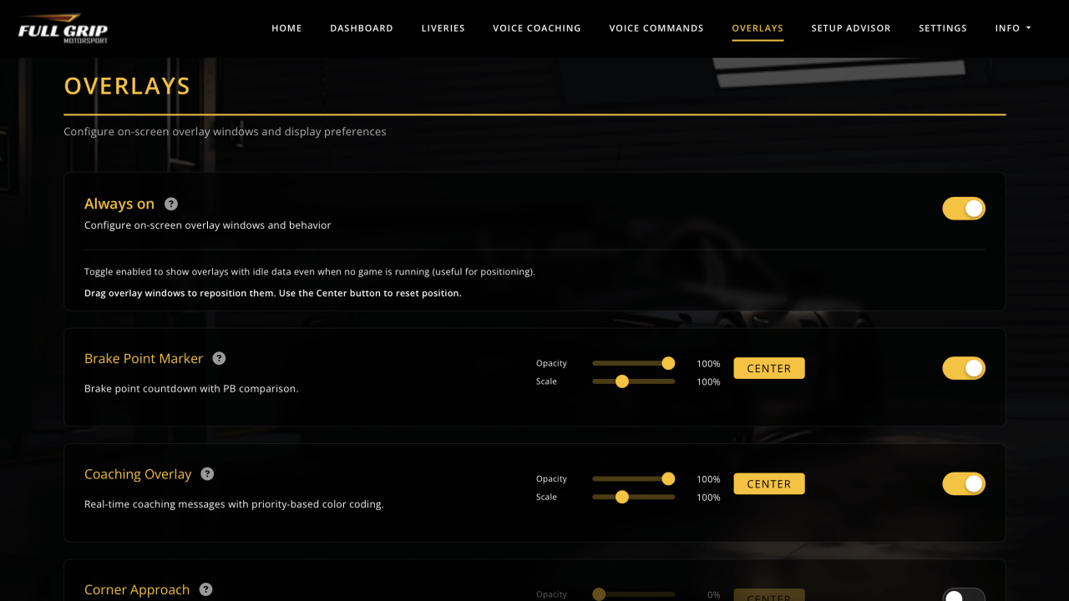Click Brake Point Marker opacity slider handle
The height and width of the screenshot is (601, 1069).
668,363
